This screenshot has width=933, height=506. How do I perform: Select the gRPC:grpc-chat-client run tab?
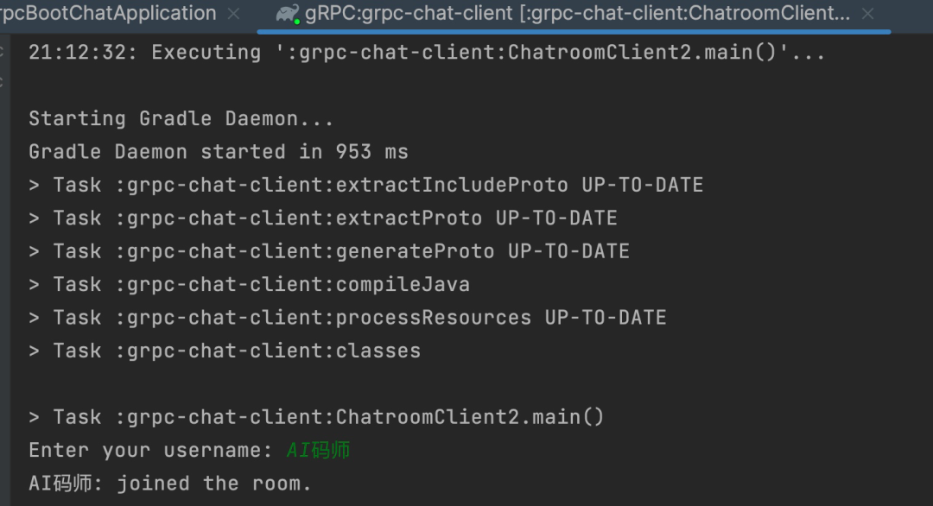[x=577, y=13]
